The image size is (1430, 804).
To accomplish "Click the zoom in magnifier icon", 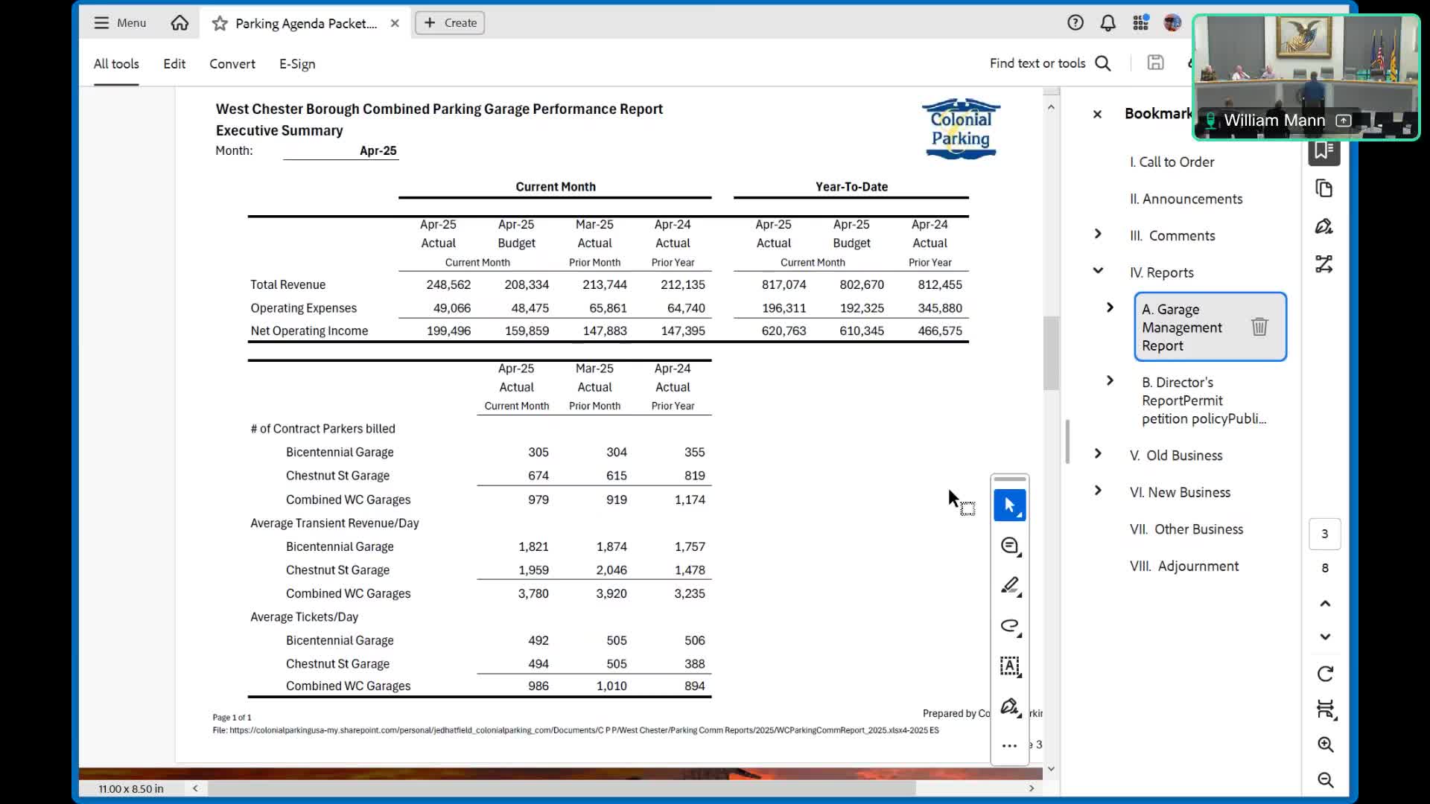I will pyautogui.click(x=1324, y=744).
